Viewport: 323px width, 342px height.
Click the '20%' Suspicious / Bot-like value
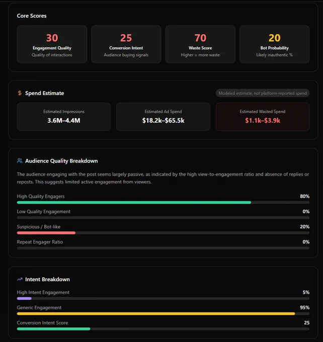(x=305, y=227)
